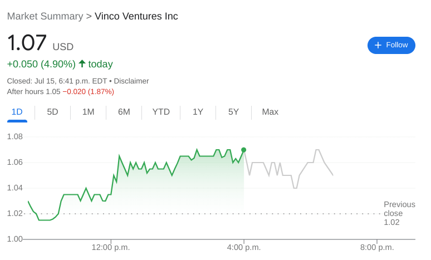The height and width of the screenshot is (260, 431).
Task: Click the plus icon on Follow
Action: (x=378, y=45)
